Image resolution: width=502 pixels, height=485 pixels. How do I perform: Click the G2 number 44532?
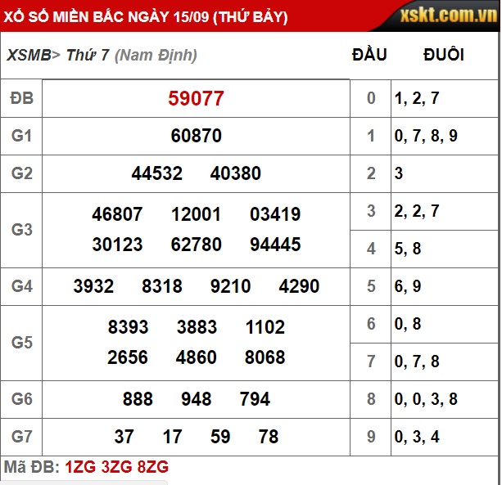pyautogui.click(x=156, y=173)
